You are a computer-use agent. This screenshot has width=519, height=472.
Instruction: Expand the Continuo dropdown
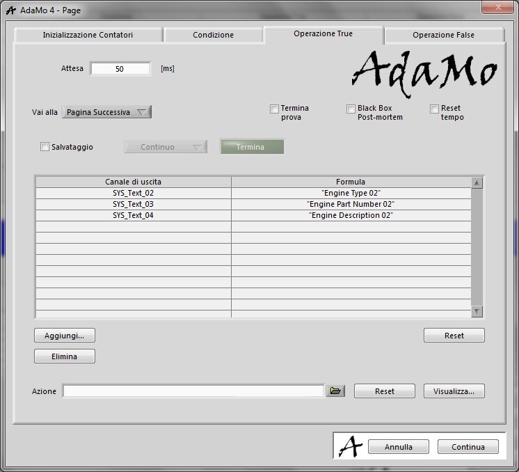tap(166, 147)
